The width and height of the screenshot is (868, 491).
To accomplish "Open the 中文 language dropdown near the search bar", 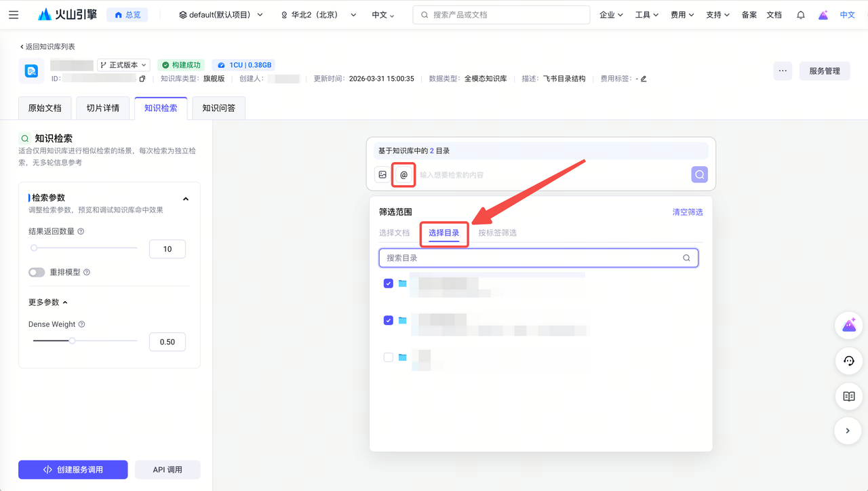I will [x=383, y=14].
